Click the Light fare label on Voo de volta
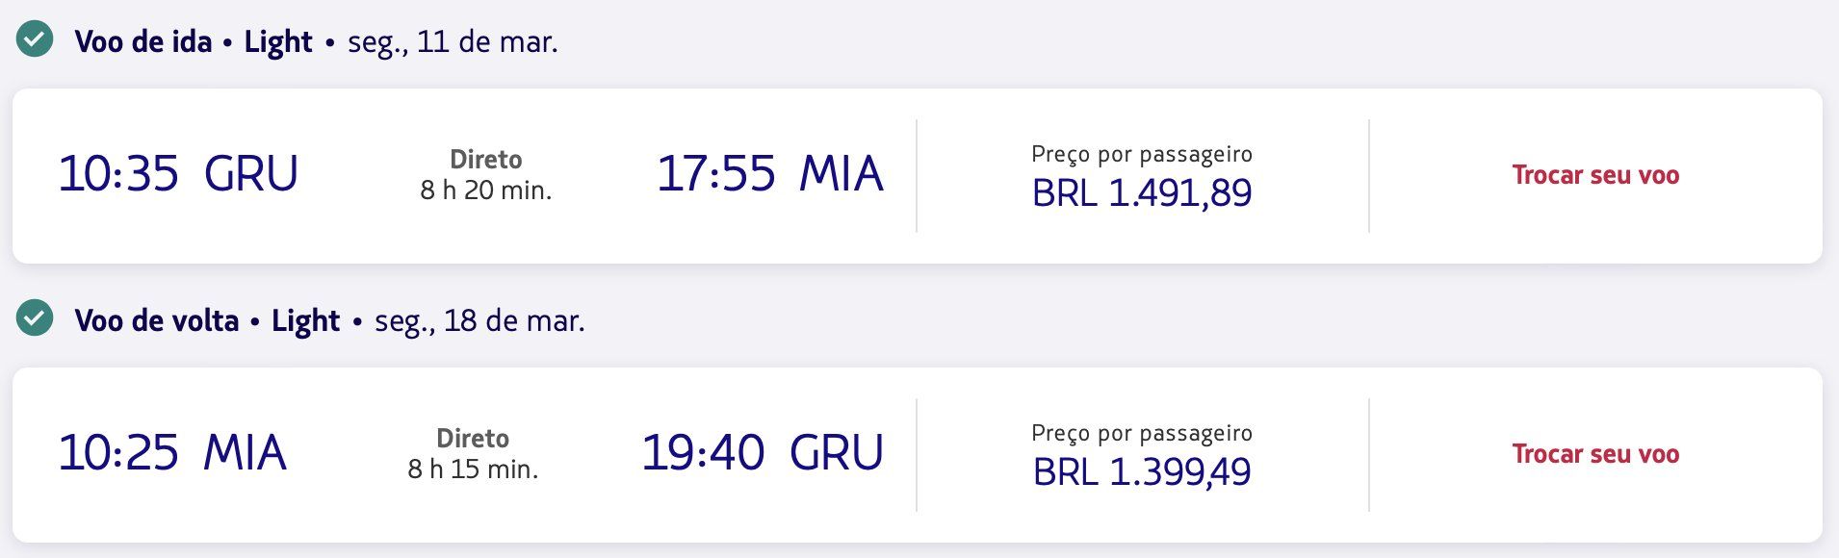 305,320
